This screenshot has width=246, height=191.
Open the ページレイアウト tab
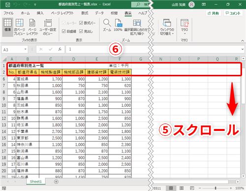tap(62, 13)
